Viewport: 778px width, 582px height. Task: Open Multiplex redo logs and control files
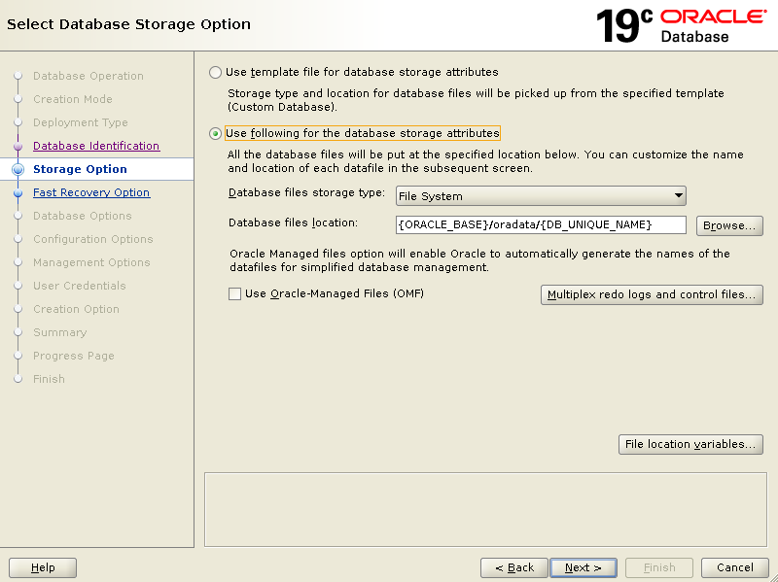pos(652,294)
